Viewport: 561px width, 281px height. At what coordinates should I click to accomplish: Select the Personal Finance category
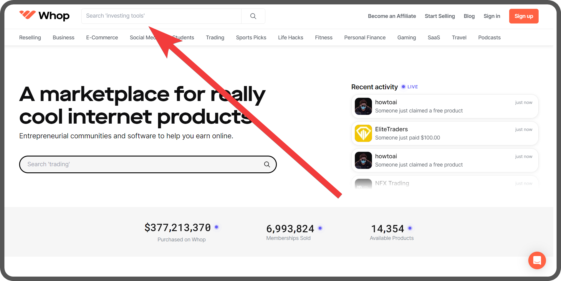365,37
